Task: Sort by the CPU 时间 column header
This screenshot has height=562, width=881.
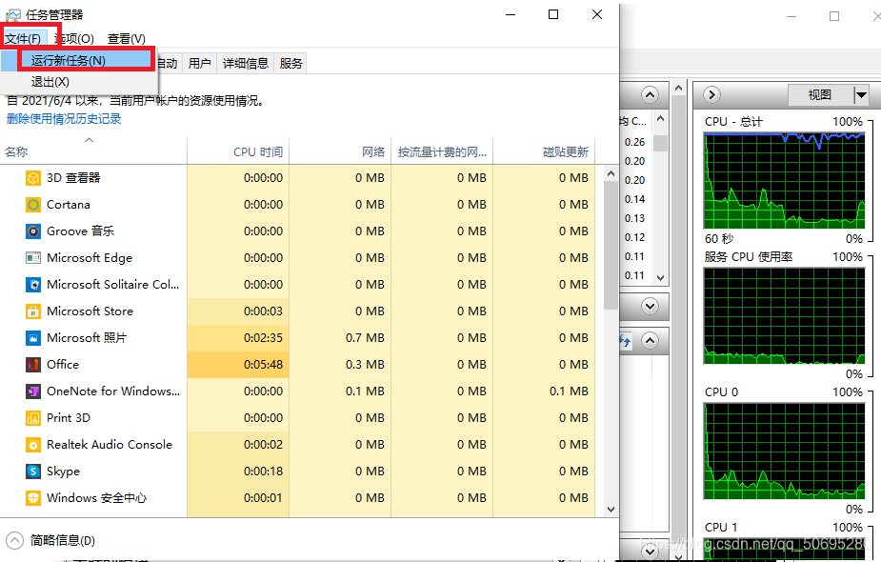Action: point(238,151)
